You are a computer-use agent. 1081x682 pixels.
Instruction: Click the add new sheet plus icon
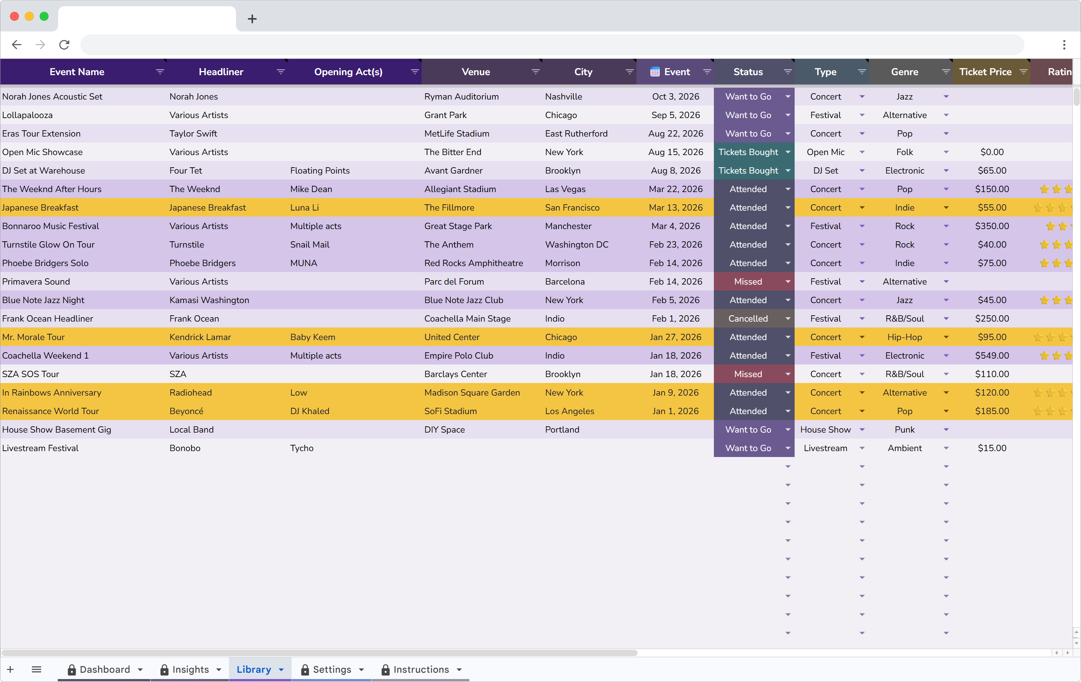coord(10,669)
